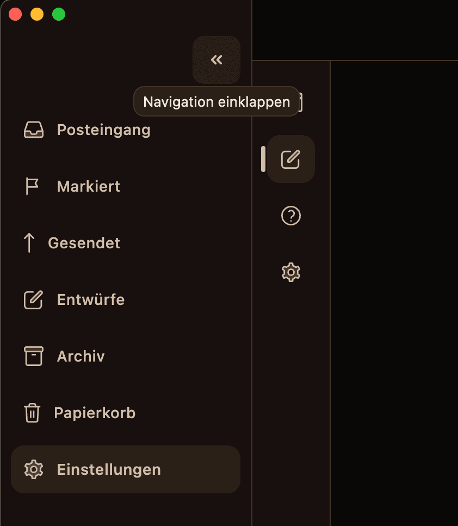Viewport: 458px width, 526px height.
Task: Select the Archiv box icon
Action: [x=33, y=356]
